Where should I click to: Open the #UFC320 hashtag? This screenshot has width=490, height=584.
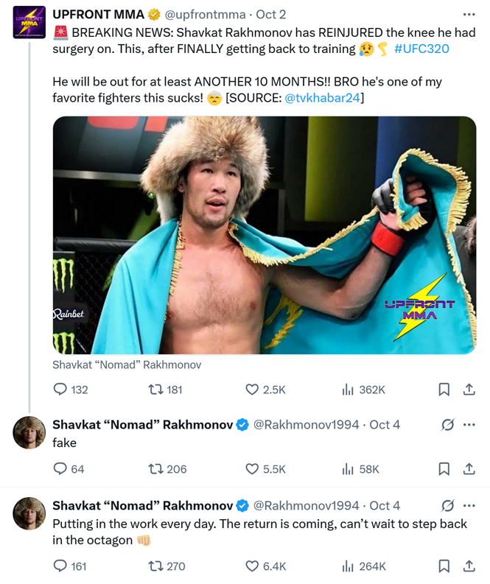tap(421, 49)
